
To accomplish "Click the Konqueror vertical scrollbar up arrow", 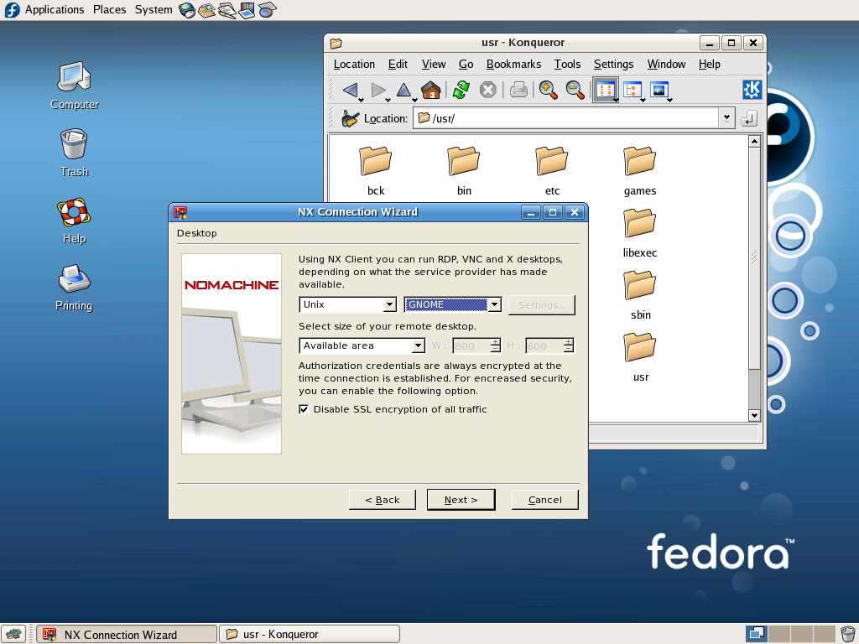I will (x=754, y=141).
